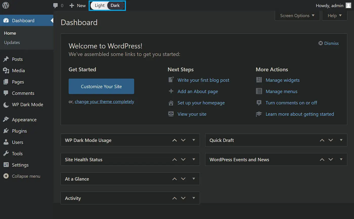Toggle WordPress Events and News panel triangle
The width and height of the screenshot is (354, 219).
341,159
